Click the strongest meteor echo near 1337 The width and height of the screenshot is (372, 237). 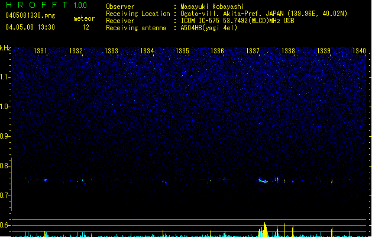pos(263,181)
